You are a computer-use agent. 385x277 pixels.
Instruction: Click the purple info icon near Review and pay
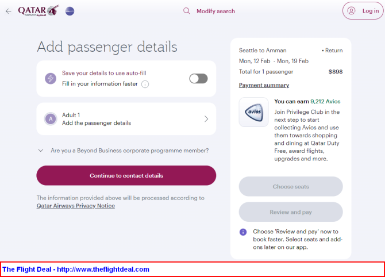[243, 232]
